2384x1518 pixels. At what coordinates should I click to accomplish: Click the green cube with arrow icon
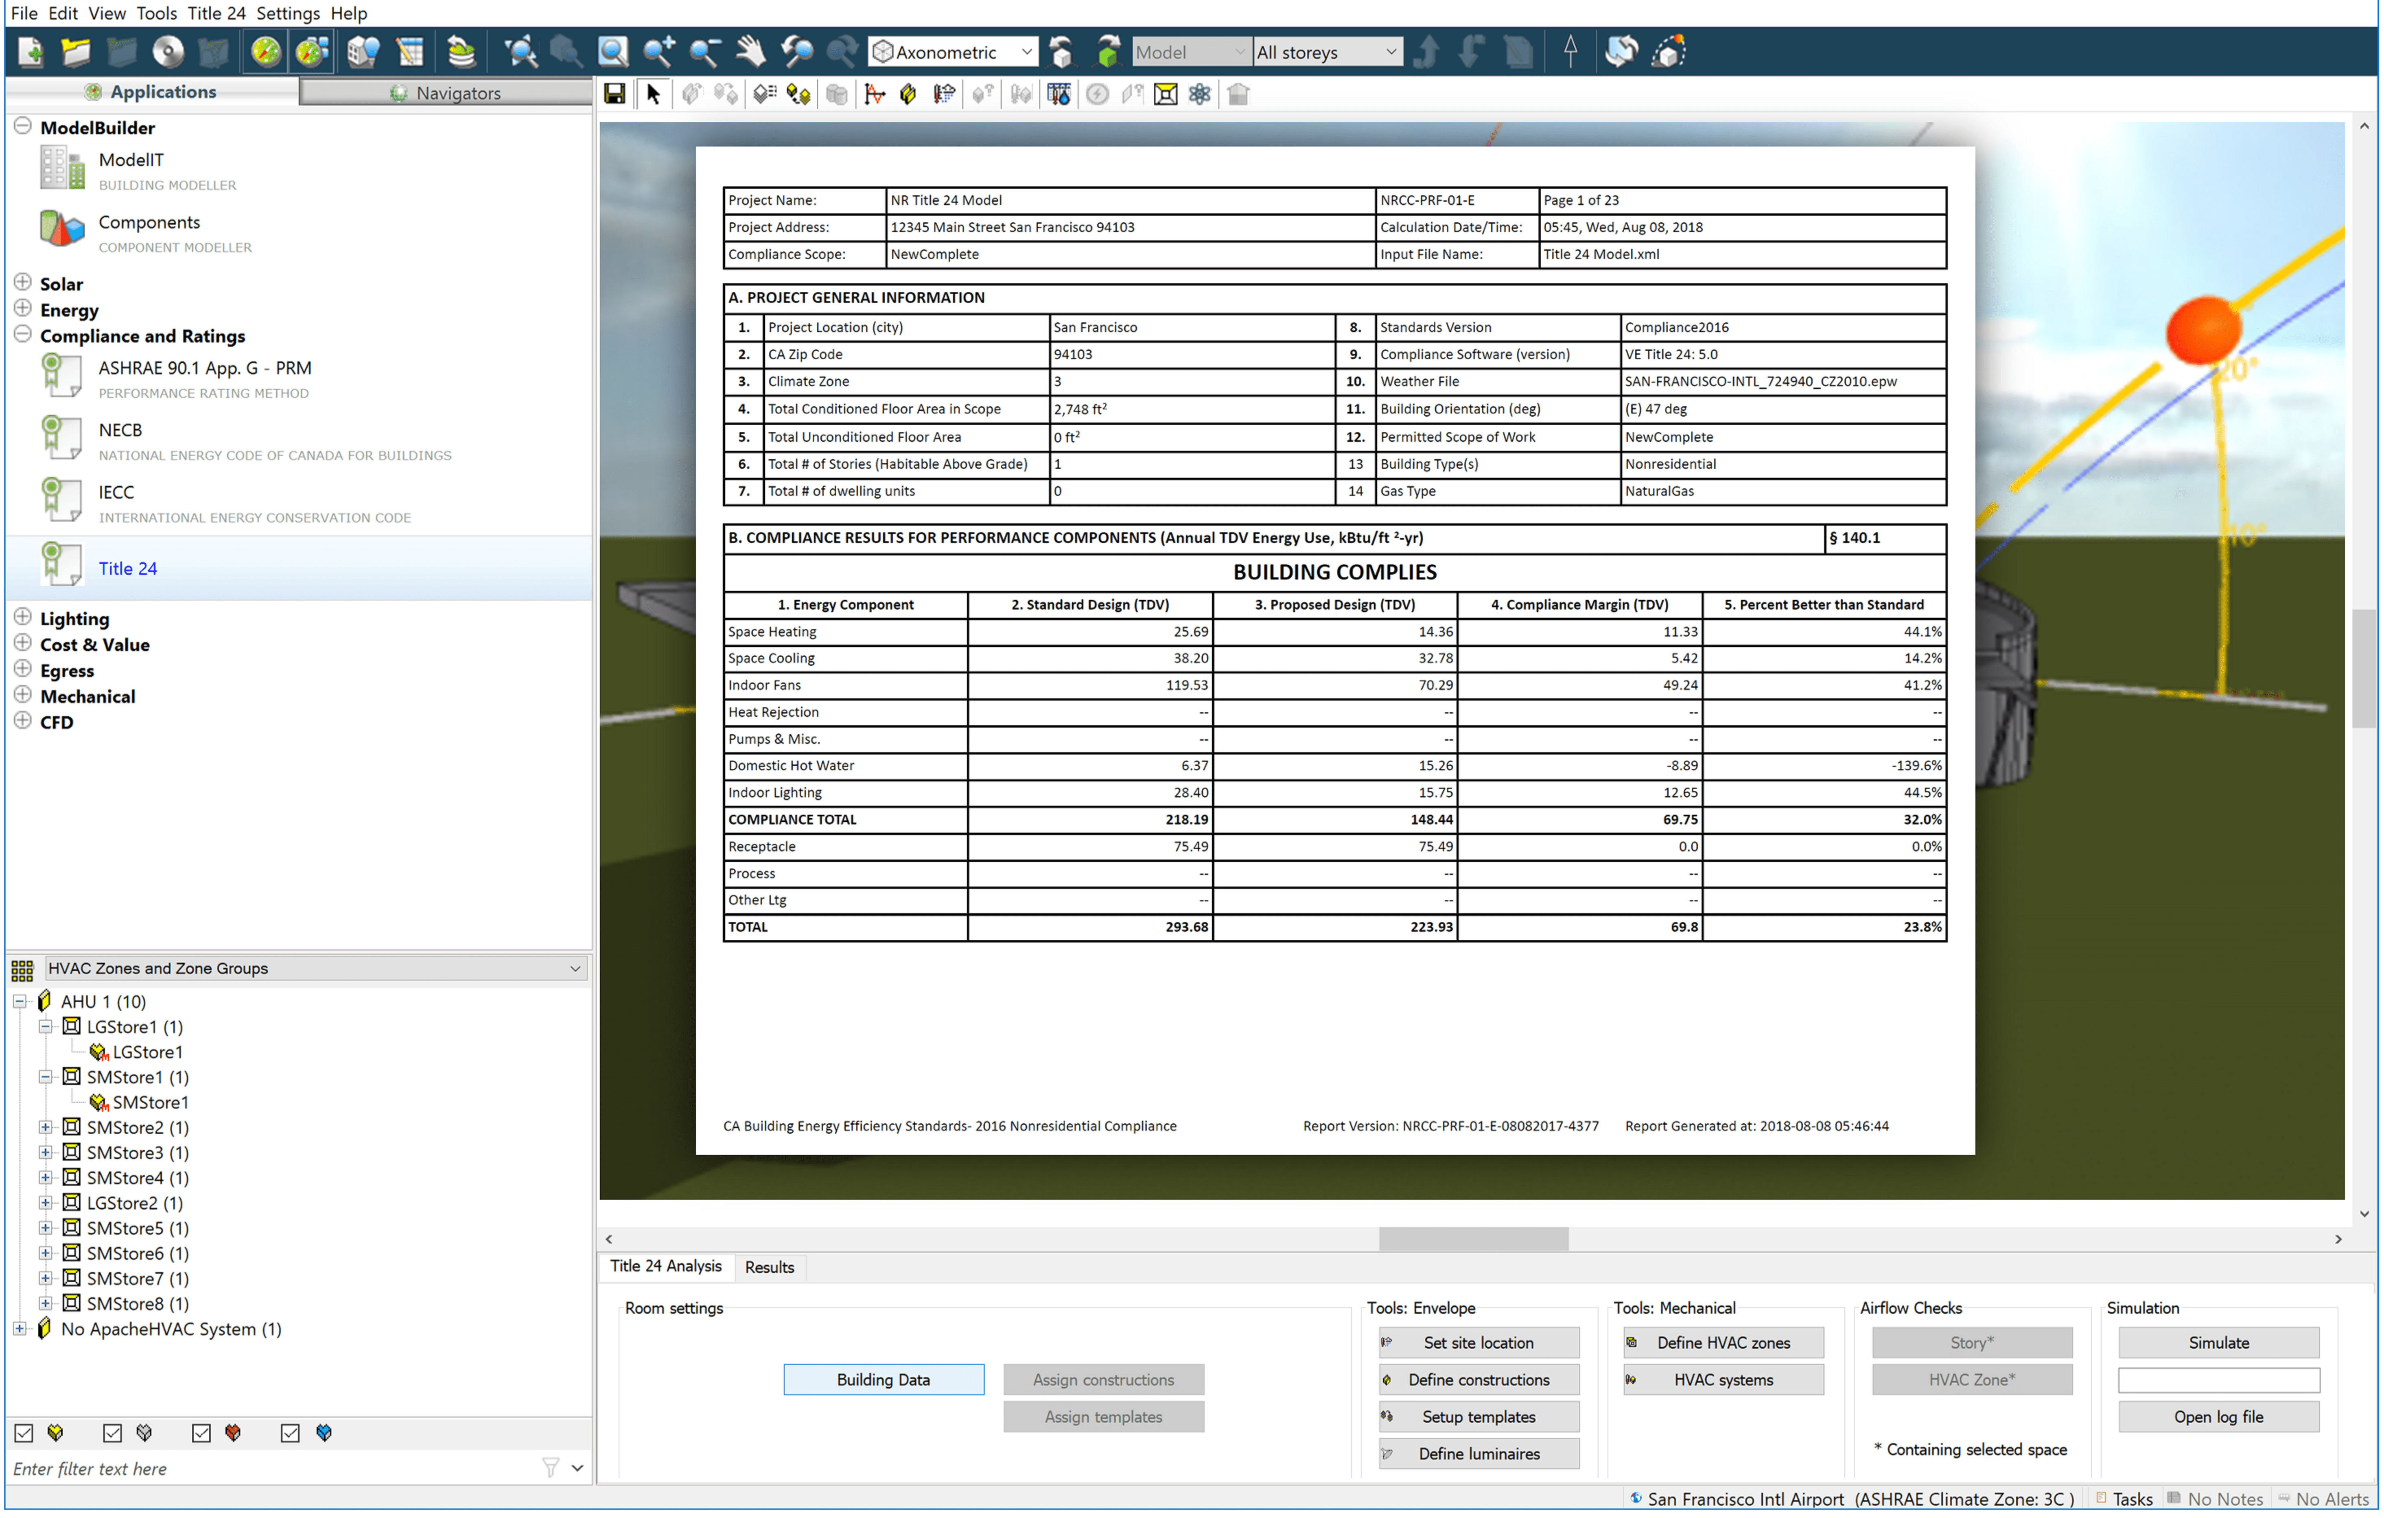point(1107,52)
